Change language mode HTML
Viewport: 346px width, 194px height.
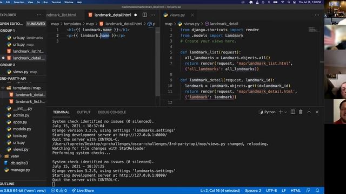tap(296, 190)
